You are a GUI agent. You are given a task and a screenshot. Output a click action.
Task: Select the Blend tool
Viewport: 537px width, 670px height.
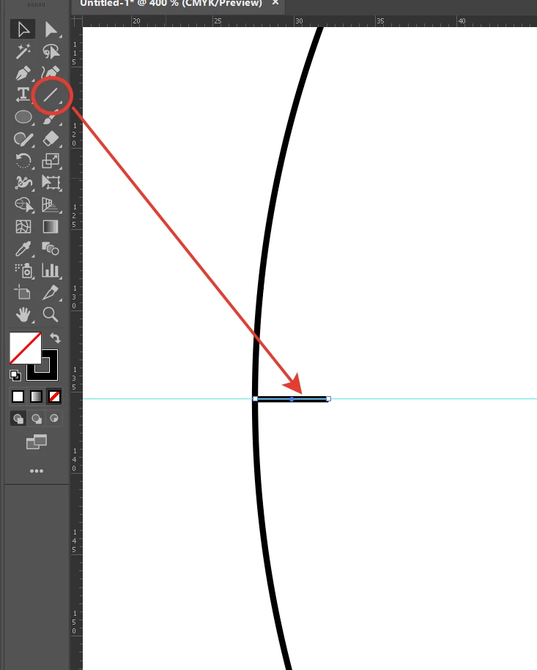pos(51,249)
